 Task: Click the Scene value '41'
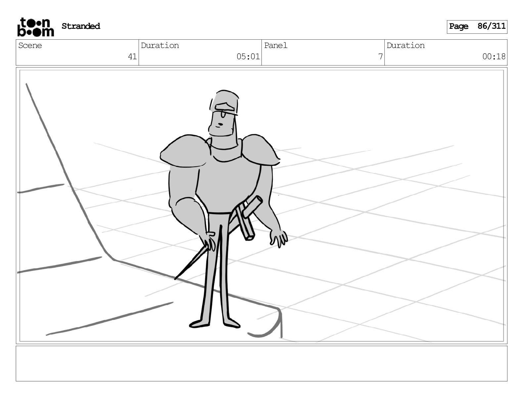click(x=132, y=57)
